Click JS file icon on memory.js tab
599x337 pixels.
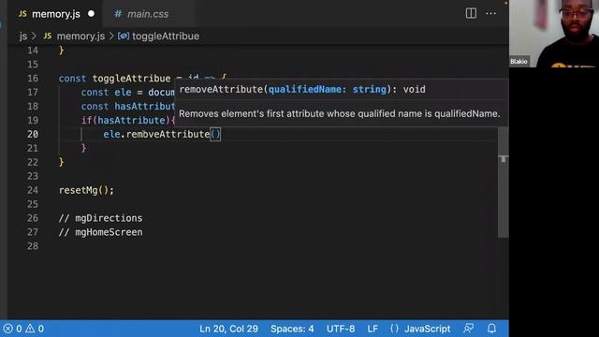[22, 14]
